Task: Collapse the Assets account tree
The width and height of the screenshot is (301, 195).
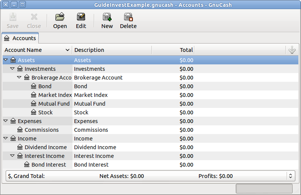Action: (6, 60)
